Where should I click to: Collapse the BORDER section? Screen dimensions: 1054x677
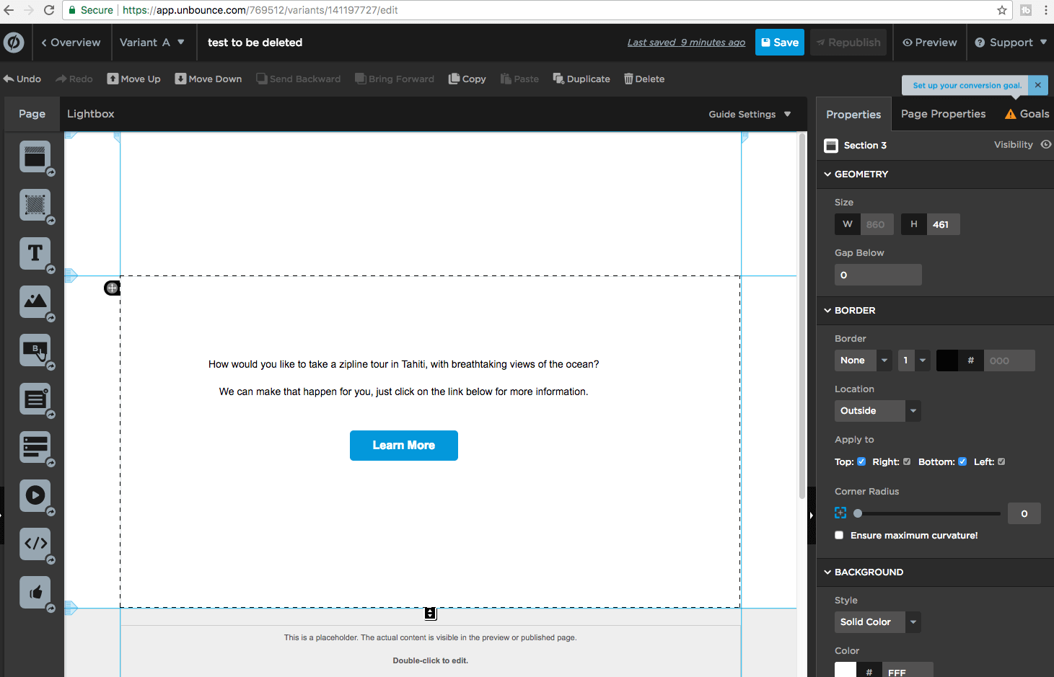pyautogui.click(x=827, y=310)
